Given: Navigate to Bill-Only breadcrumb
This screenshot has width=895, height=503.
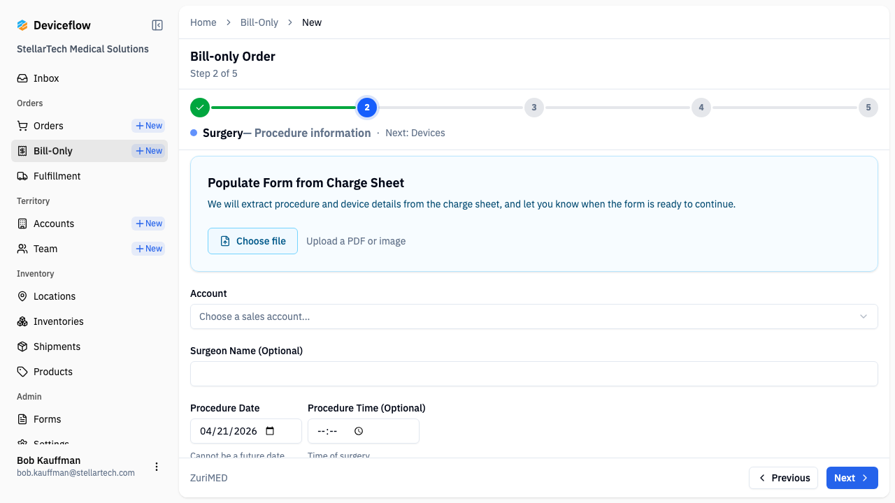Looking at the screenshot, I should [x=259, y=22].
